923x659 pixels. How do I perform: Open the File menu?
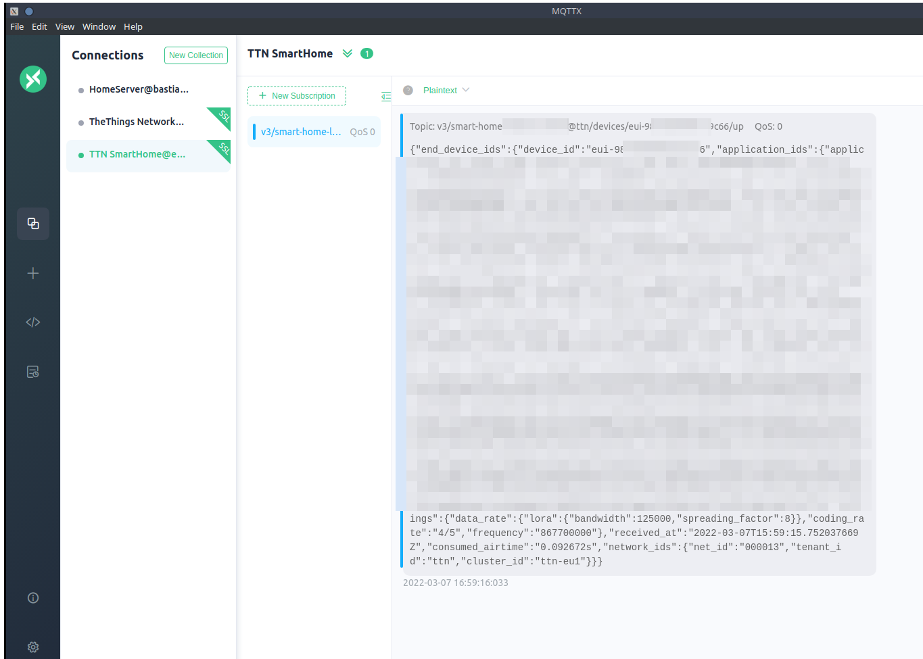(x=16, y=26)
